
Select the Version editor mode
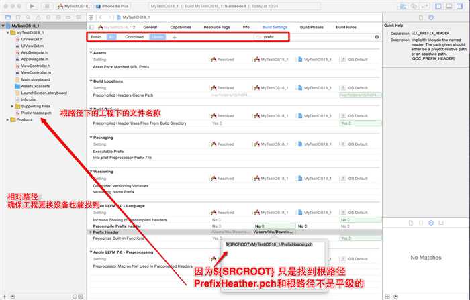pyautogui.click(x=424, y=6)
